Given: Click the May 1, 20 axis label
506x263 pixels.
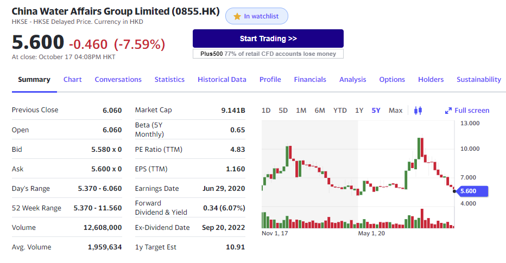Looking at the screenshot, I should 371,233.
